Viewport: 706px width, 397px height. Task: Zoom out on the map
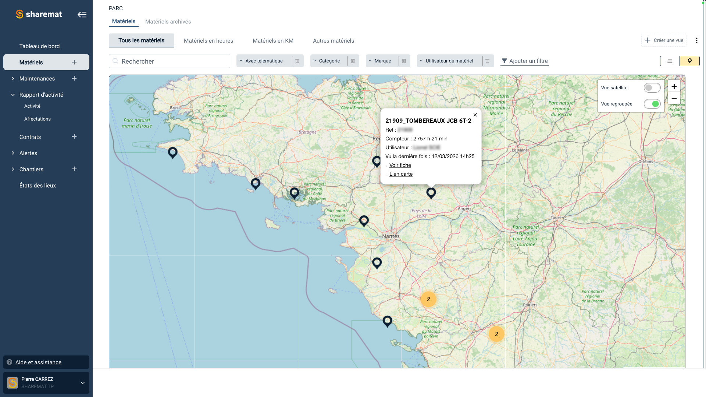674,99
